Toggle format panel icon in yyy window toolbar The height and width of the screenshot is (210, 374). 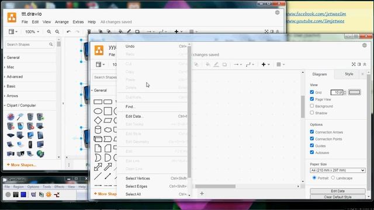359,64
